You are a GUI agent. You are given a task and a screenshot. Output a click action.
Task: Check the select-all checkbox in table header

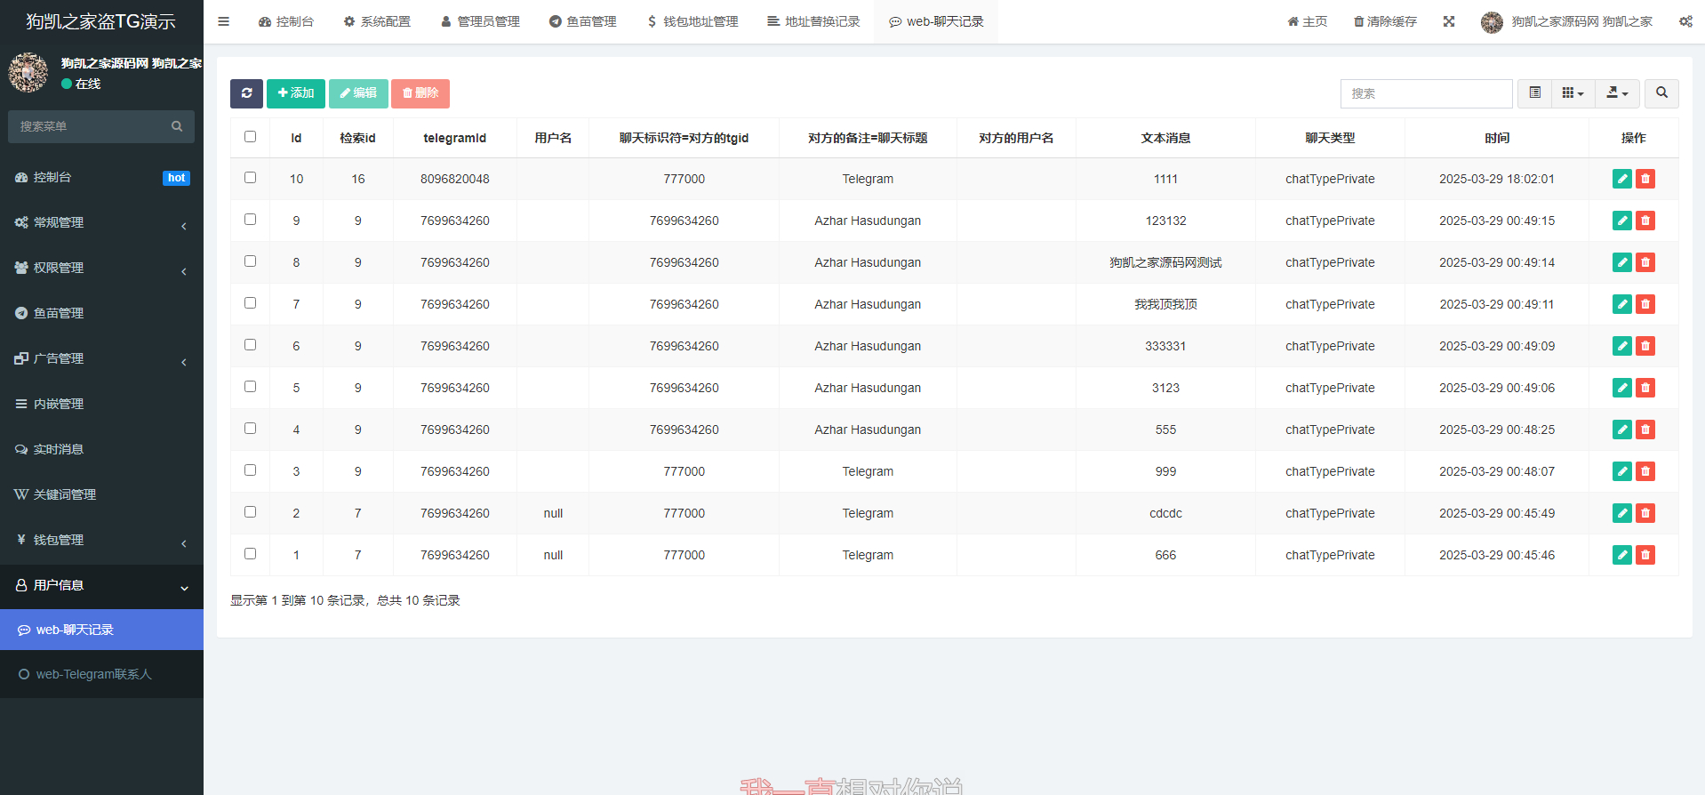pos(250,137)
